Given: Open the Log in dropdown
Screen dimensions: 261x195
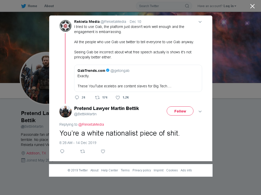Looking at the screenshot, I should pyautogui.click(x=230, y=6).
